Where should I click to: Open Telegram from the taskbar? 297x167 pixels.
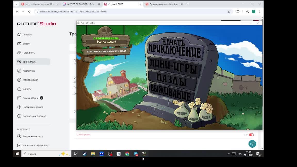click(x=136, y=154)
